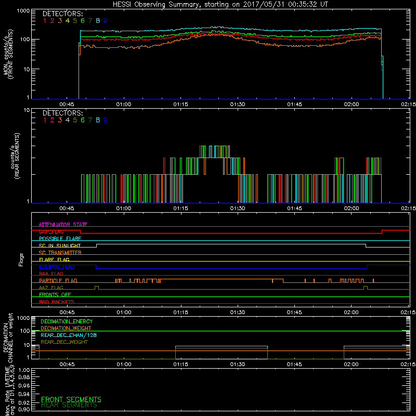This screenshot has height=416, width=416.
Task: Click the 1000 y-axis value on front segments plot
Action: click(23, 11)
